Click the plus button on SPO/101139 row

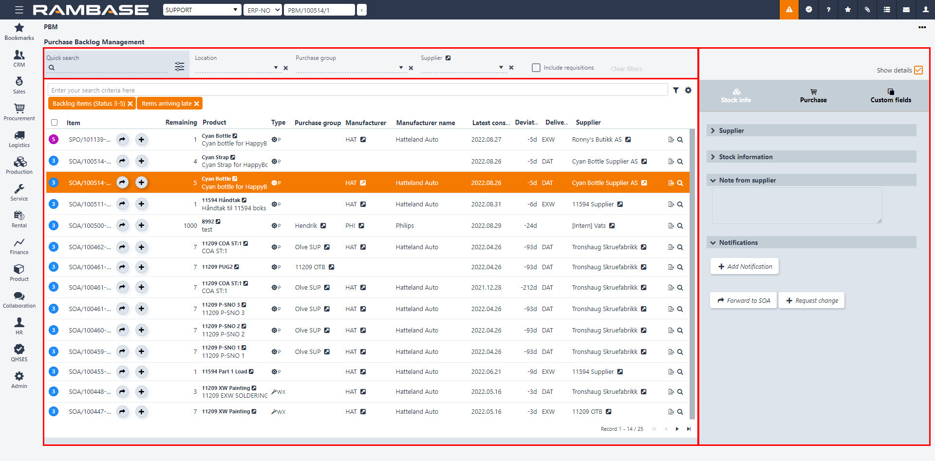click(141, 140)
